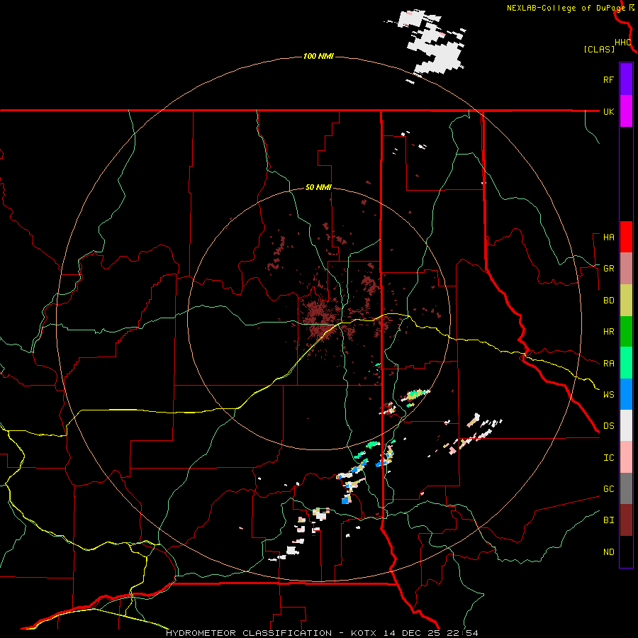The width and height of the screenshot is (638, 638).
Task: Click the 'HR' legend label
Action: point(609,332)
